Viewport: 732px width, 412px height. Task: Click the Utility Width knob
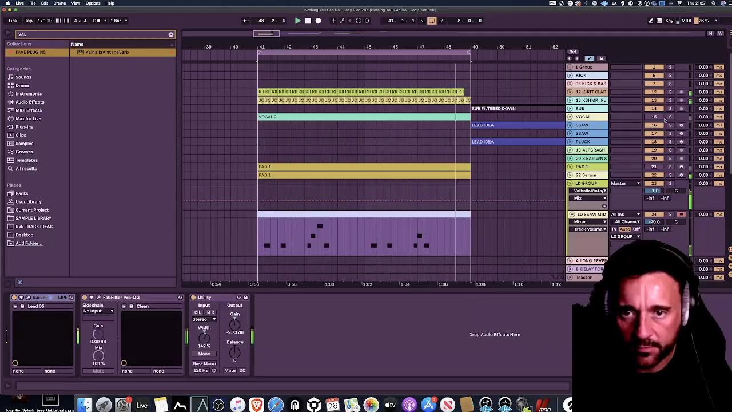[x=204, y=337]
